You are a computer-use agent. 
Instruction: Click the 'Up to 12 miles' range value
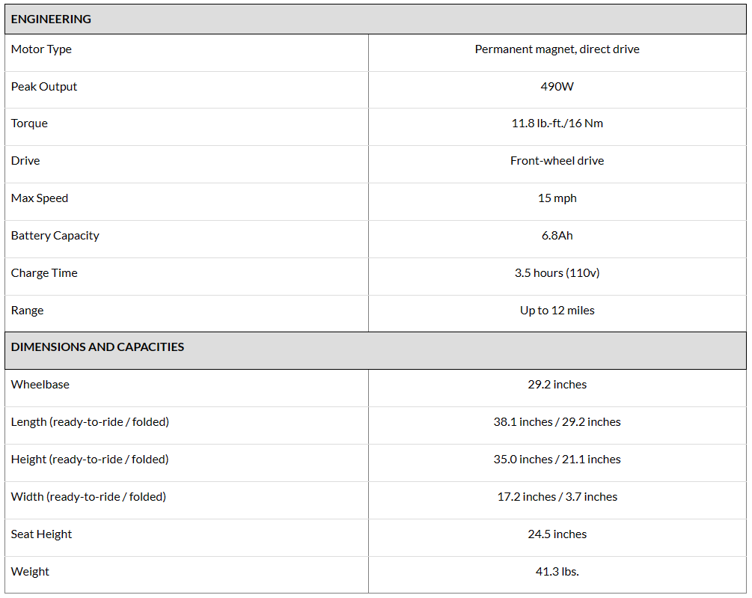(x=557, y=311)
